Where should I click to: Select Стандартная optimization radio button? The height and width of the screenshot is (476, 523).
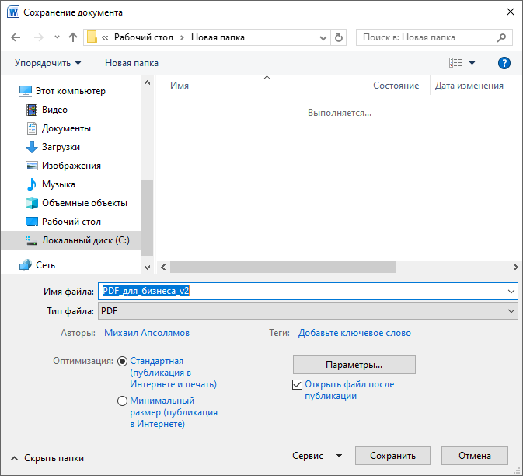coord(122,362)
